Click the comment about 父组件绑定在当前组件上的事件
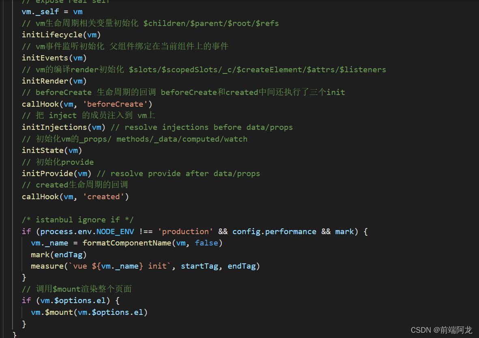 (x=125, y=46)
